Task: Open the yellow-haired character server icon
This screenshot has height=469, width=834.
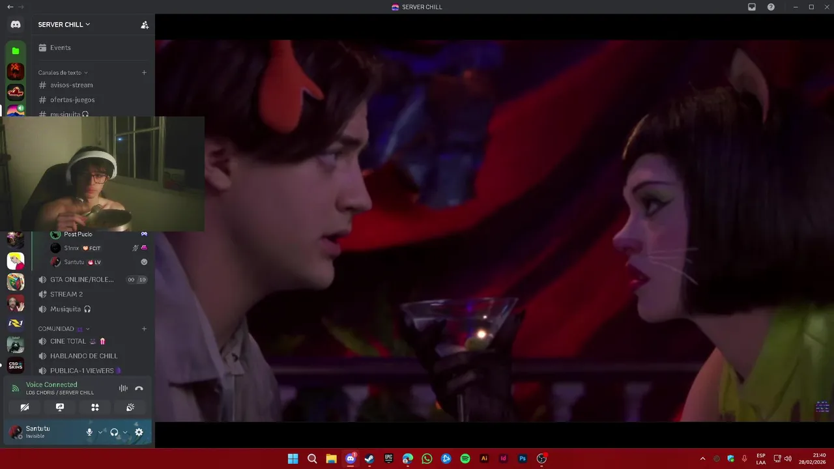Action: pyautogui.click(x=16, y=261)
